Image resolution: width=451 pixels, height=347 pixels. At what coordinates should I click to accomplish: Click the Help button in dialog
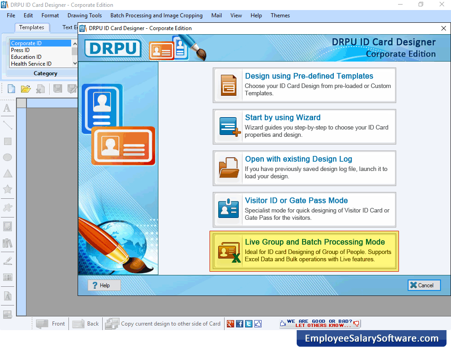tap(104, 285)
